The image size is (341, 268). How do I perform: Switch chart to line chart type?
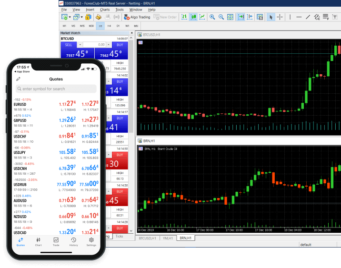202,17
